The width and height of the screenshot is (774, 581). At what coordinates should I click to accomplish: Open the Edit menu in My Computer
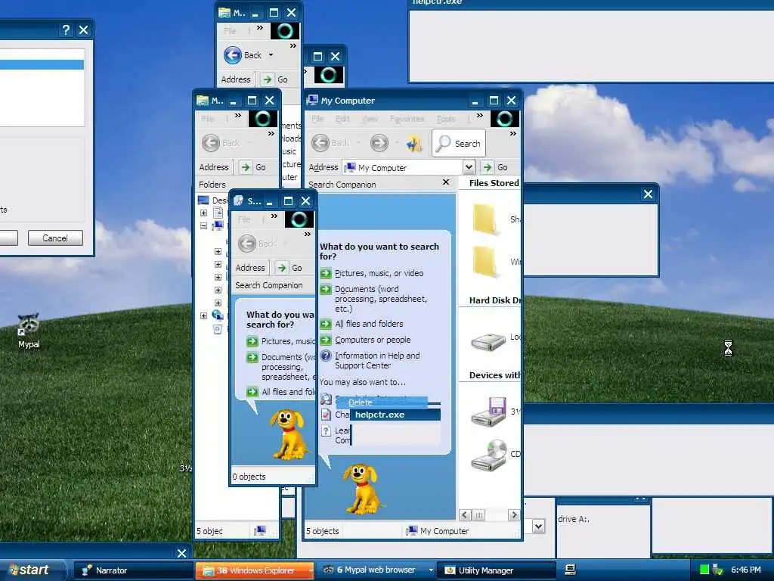click(x=342, y=119)
